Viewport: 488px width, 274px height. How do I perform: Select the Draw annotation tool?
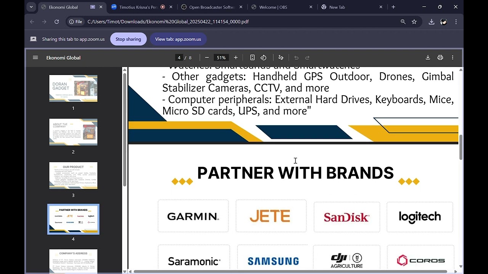click(281, 57)
